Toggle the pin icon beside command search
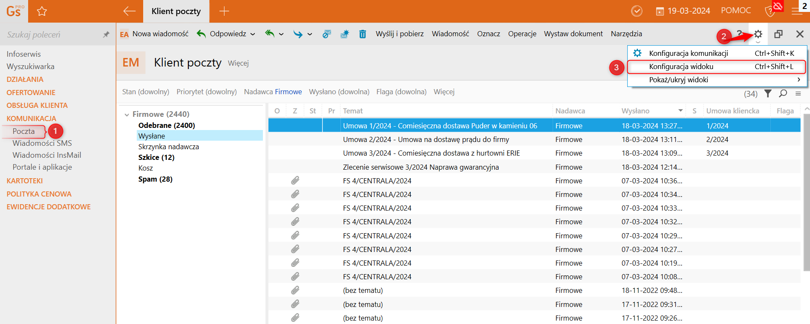 coord(106,35)
